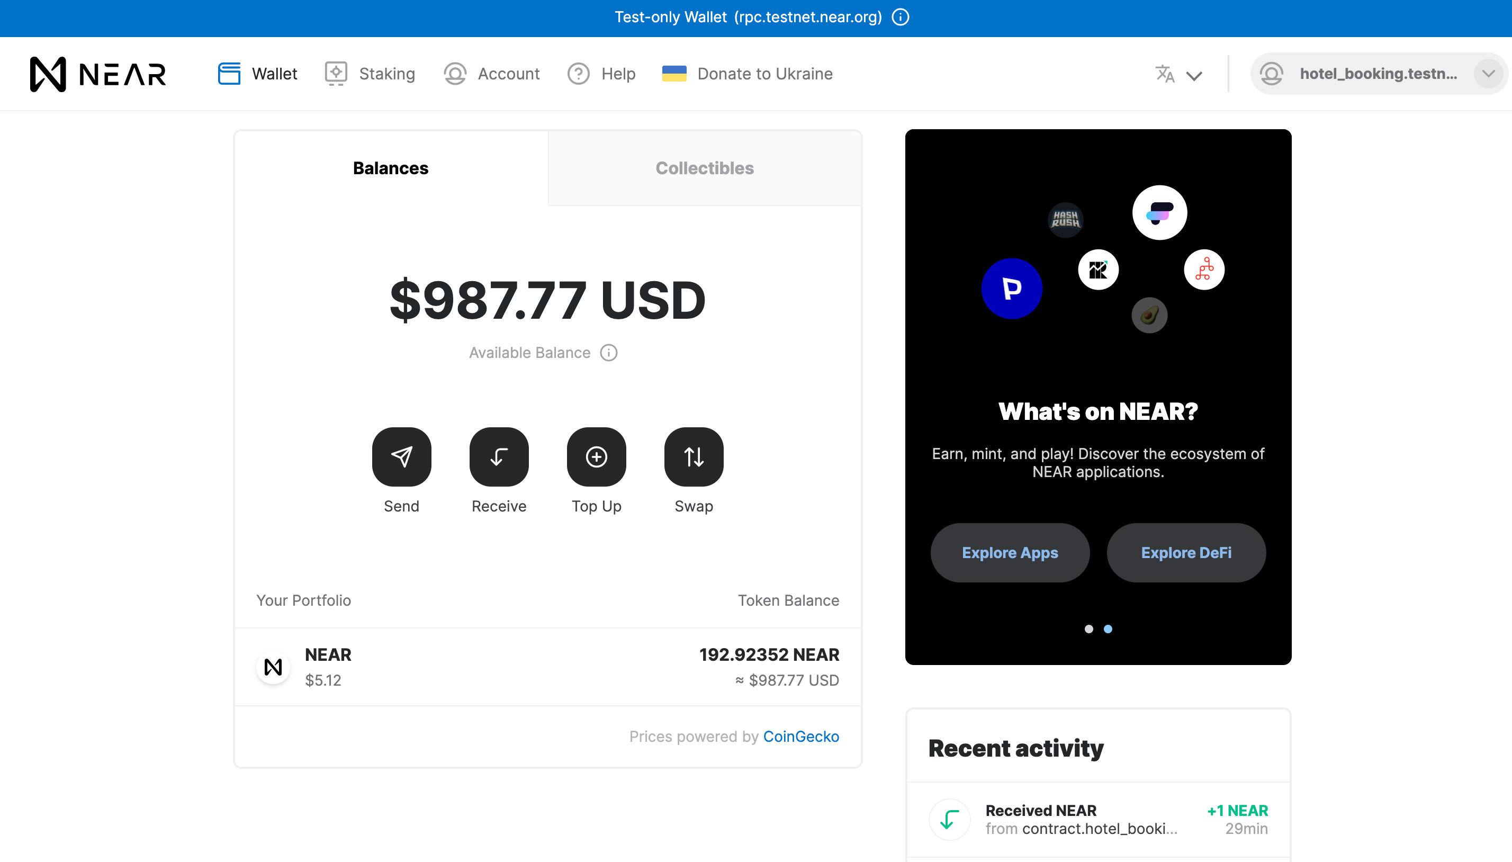Click the NEAR logo in header
The width and height of the screenshot is (1512, 862).
[x=97, y=74]
